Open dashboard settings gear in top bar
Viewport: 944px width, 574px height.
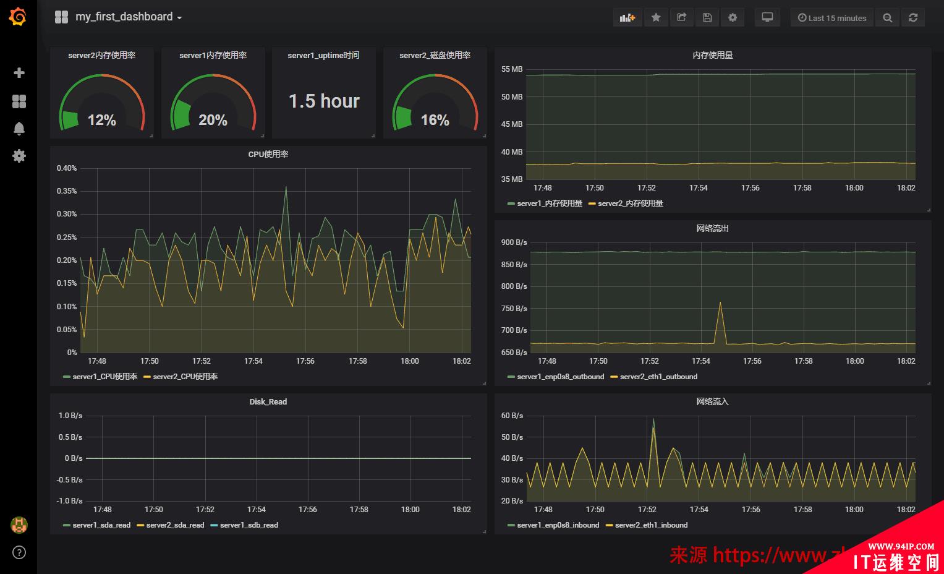tap(733, 18)
